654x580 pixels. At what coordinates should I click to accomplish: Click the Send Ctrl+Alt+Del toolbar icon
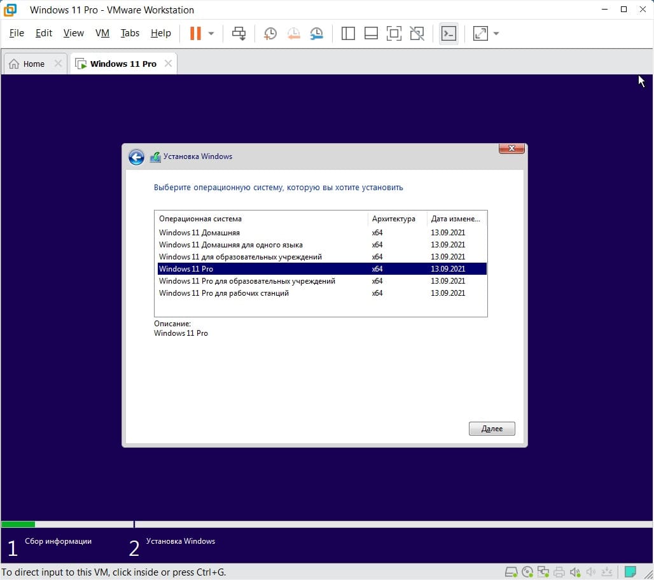[239, 33]
